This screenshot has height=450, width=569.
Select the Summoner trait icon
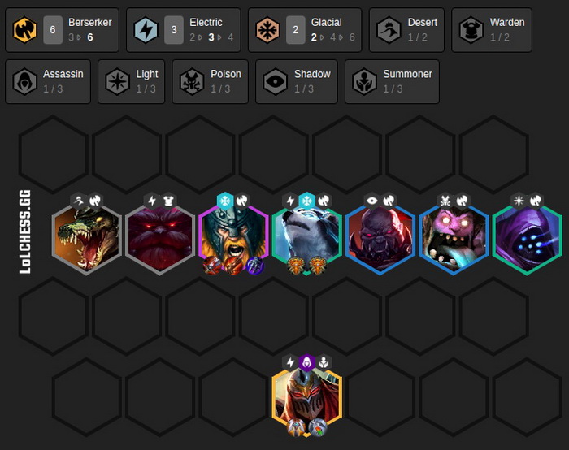pyautogui.click(x=364, y=81)
